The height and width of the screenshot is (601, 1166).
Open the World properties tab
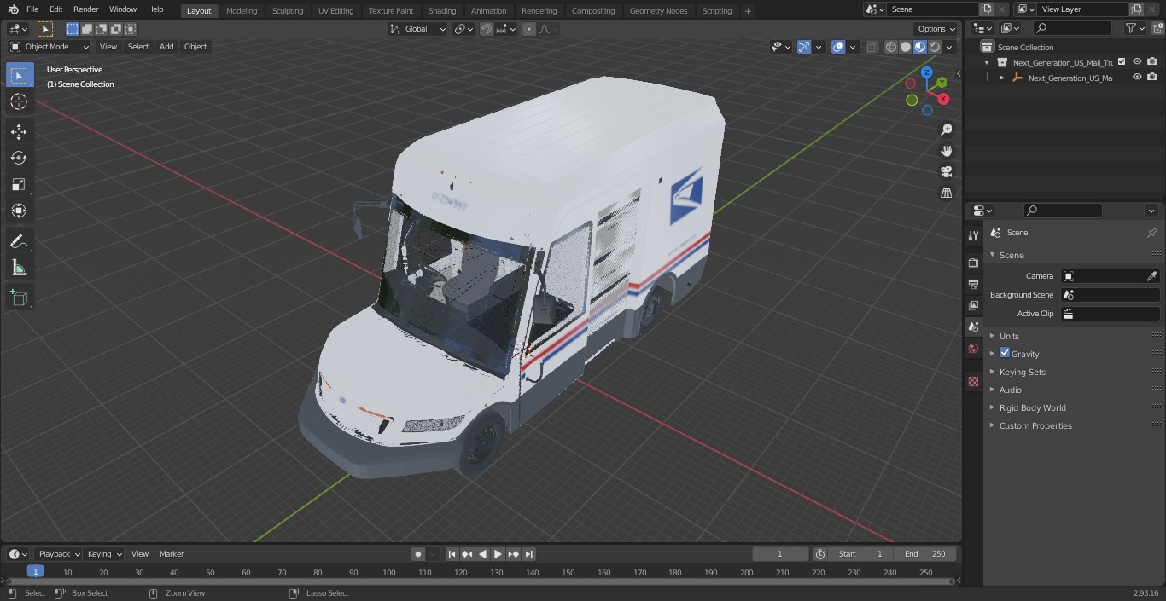[x=973, y=348]
